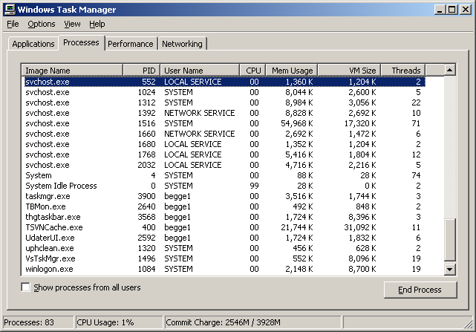Image resolution: width=476 pixels, height=332 pixels.
Task: Switch to the Performance tab
Action: 131,44
